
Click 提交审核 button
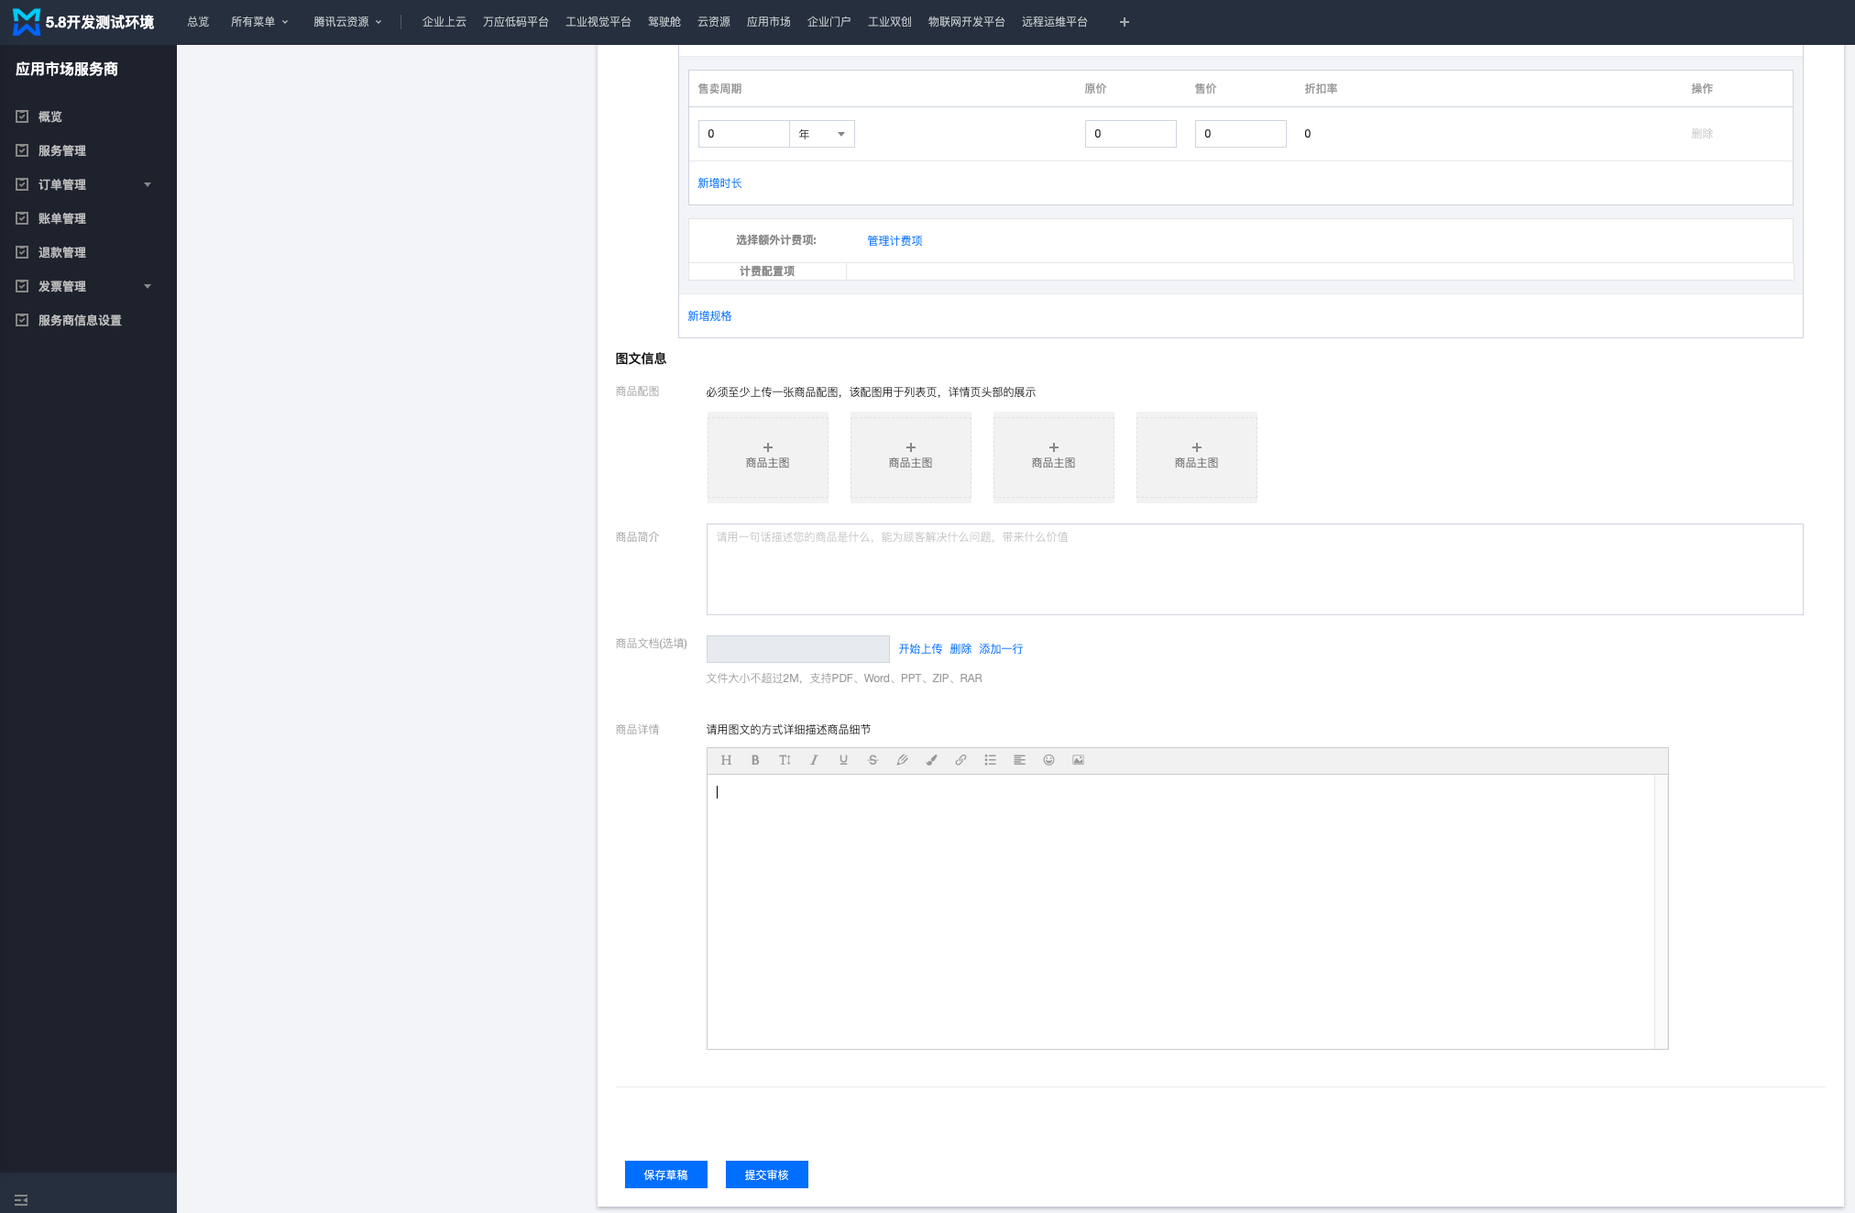point(767,1174)
